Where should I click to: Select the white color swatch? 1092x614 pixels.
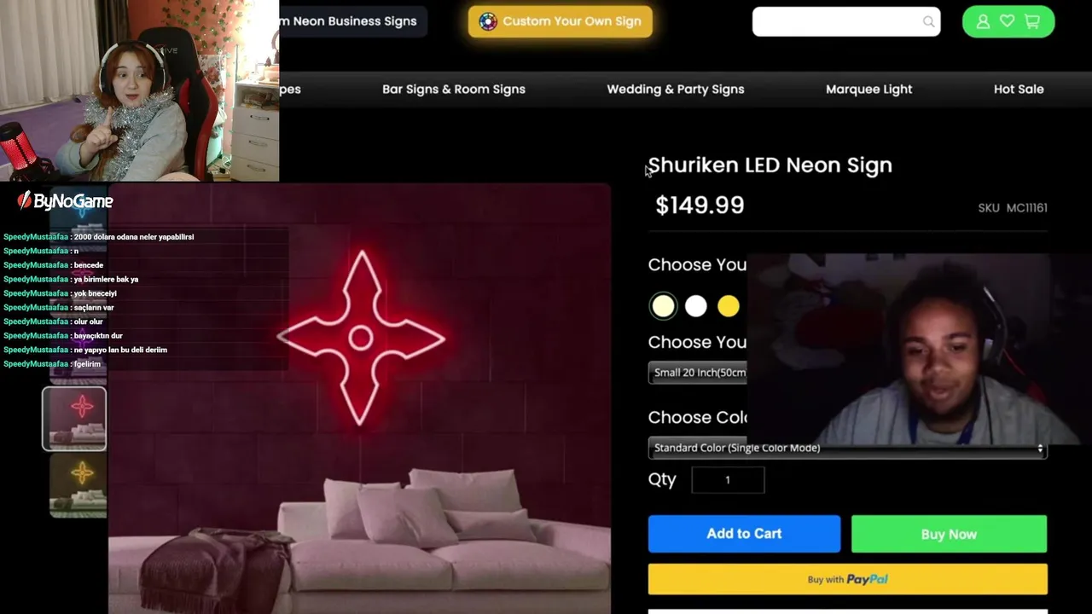[x=696, y=306]
